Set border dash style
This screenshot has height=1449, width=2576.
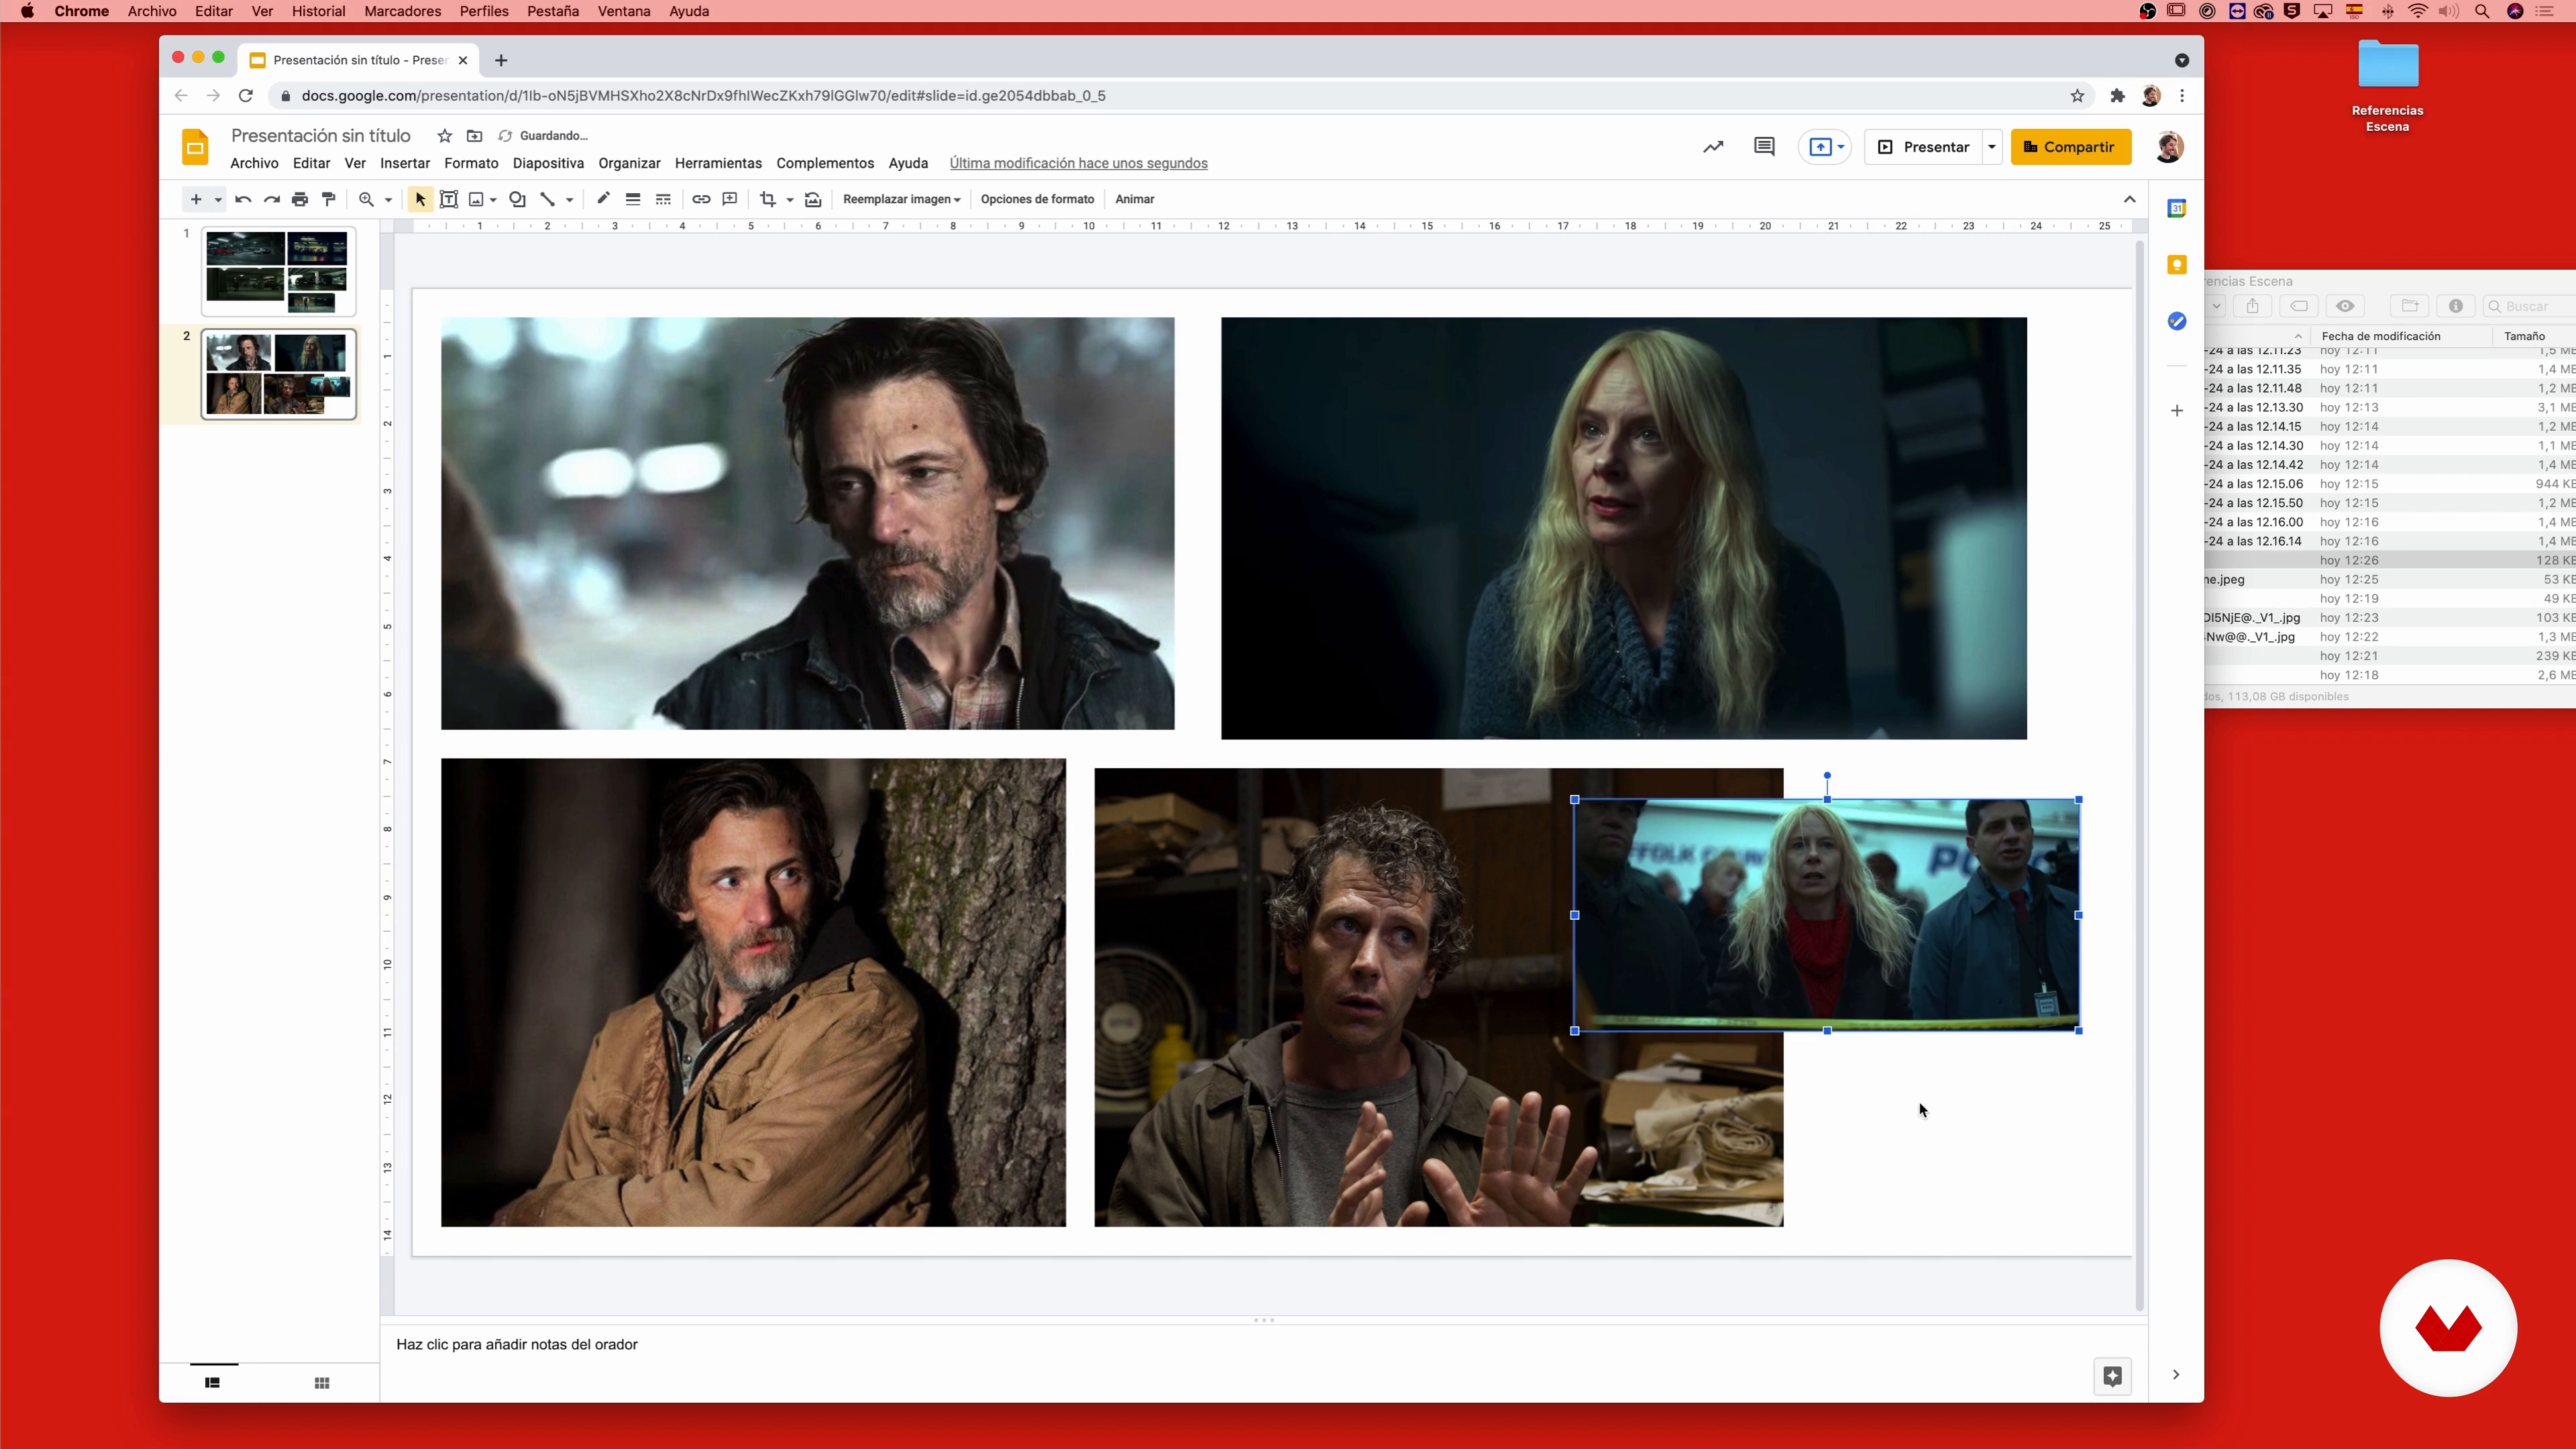pyautogui.click(x=663, y=199)
